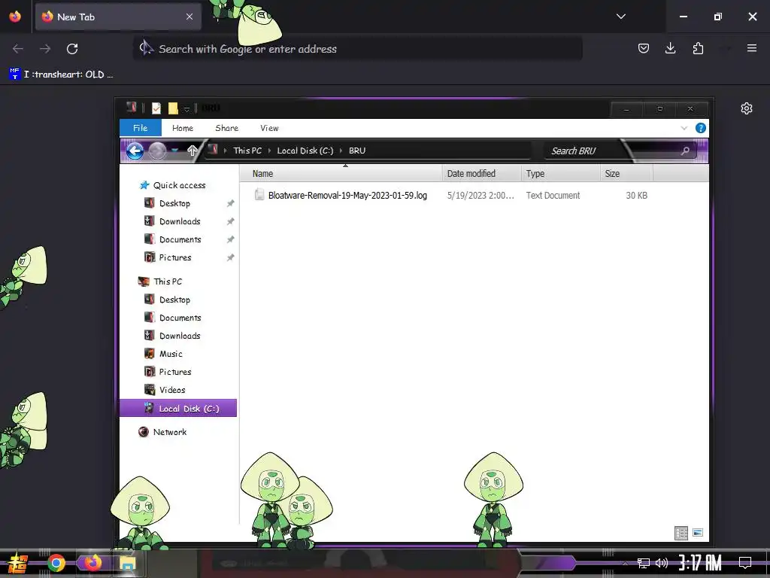
Task: Click the Explorer search magnifier icon
Action: point(685,151)
